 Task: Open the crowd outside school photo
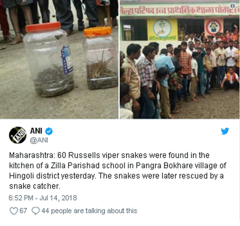[x=179, y=59]
